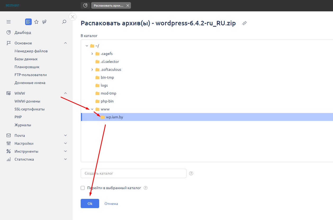Click the Создать каталог input field
This screenshot has height=220, width=333.
pyautogui.click(x=133, y=174)
